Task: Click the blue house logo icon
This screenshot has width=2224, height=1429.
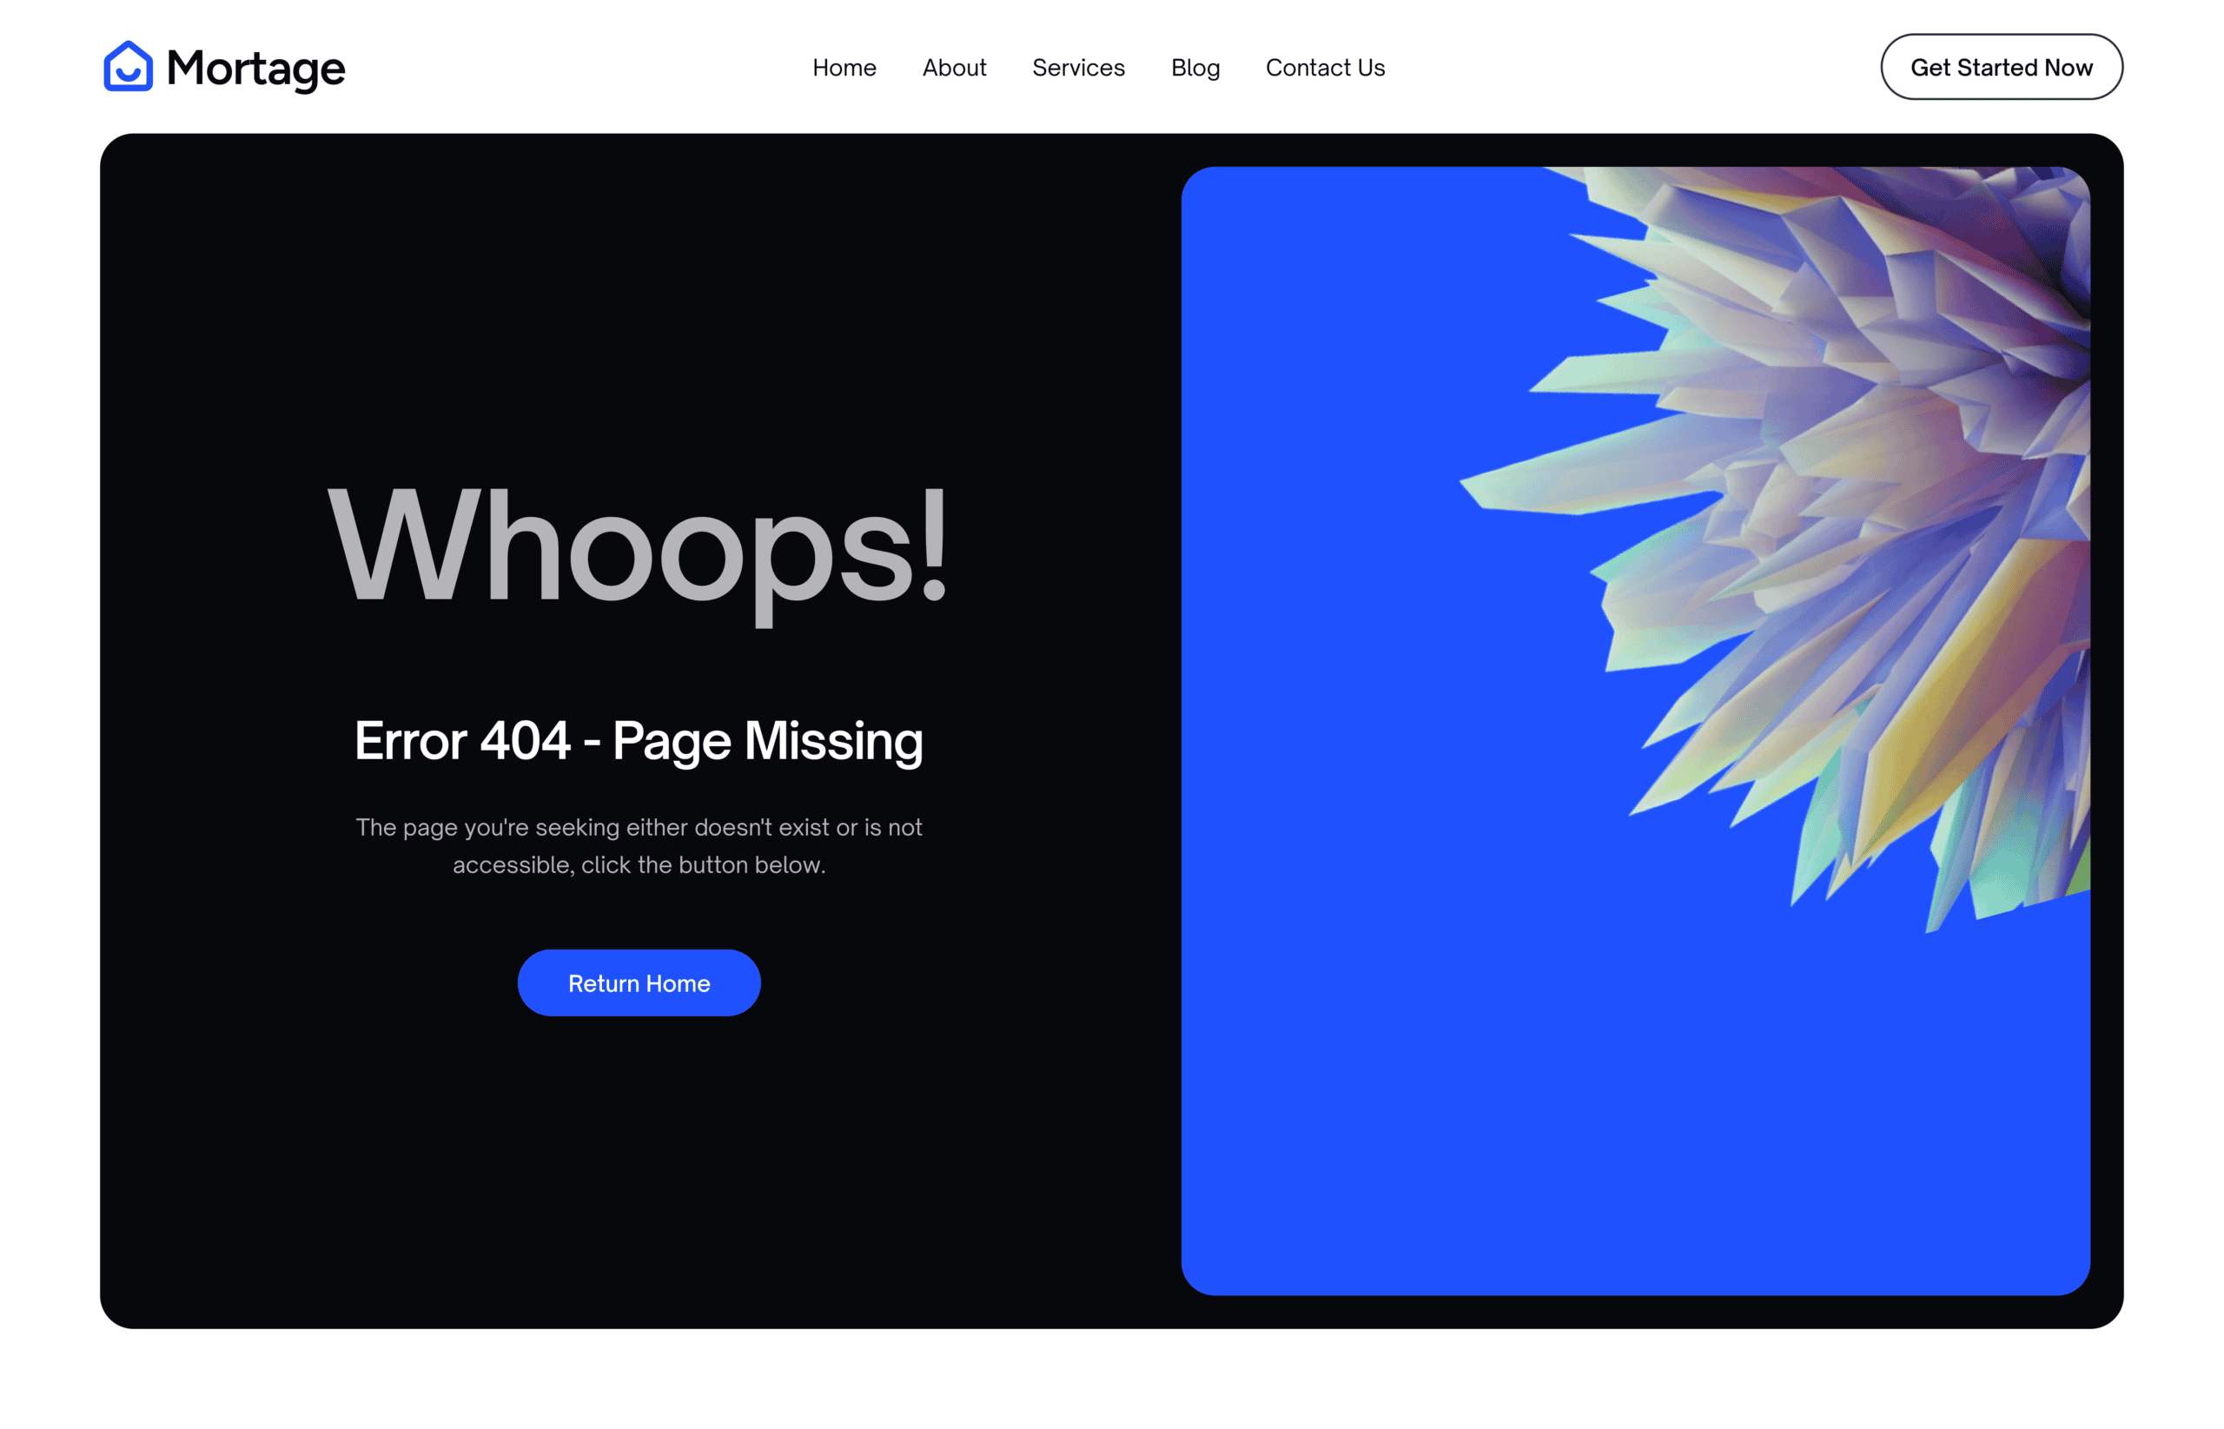Action: pos(129,66)
